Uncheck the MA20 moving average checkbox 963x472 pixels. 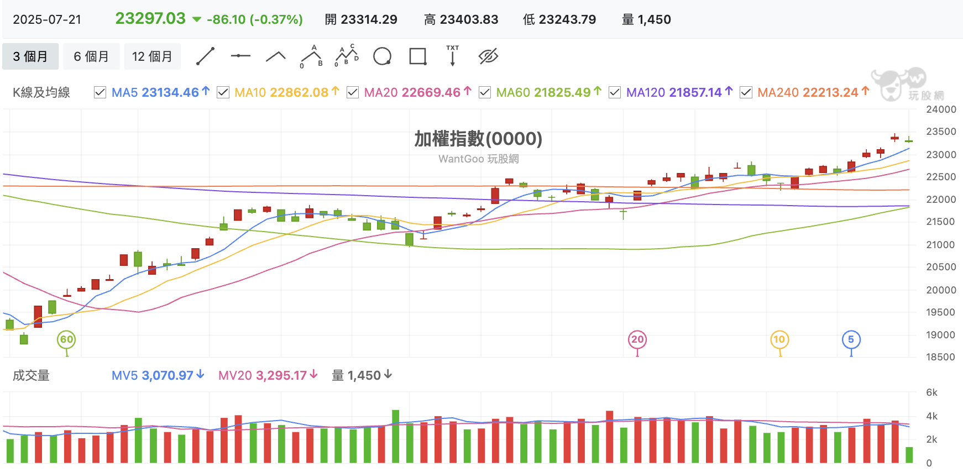pos(353,92)
